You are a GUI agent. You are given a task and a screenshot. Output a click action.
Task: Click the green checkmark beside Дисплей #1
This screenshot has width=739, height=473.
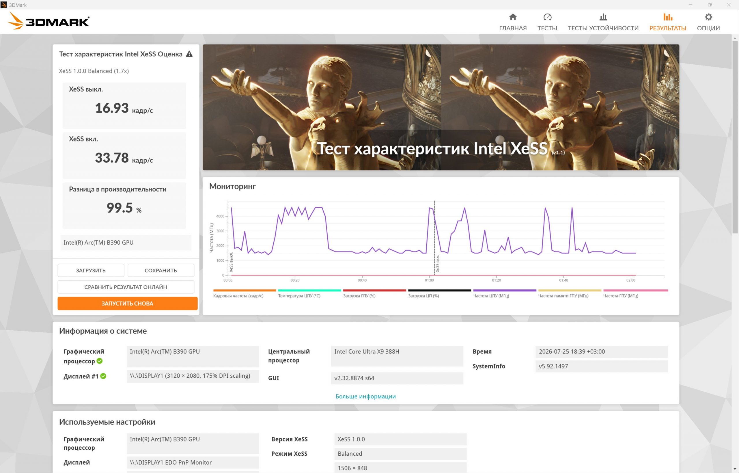[103, 376]
